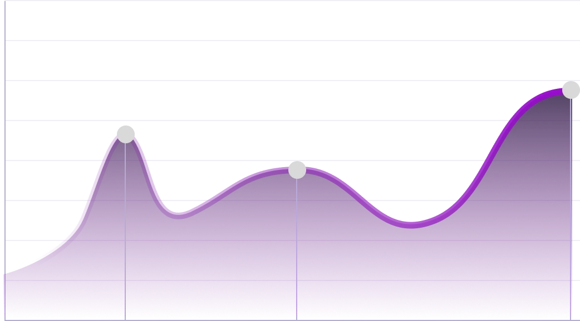
Task: Click the first data point on the left peak
Action: [x=125, y=133]
